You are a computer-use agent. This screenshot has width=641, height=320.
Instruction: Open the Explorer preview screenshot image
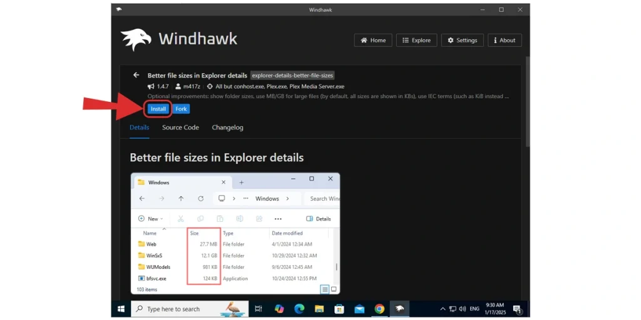tap(235, 233)
